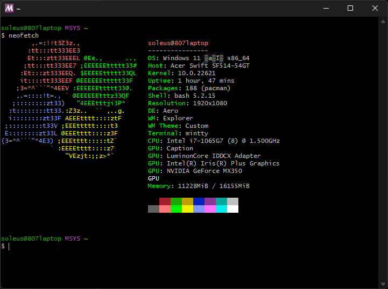The width and height of the screenshot is (388, 289).
Task: Close the mintty terminal window
Action: [x=375, y=8]
